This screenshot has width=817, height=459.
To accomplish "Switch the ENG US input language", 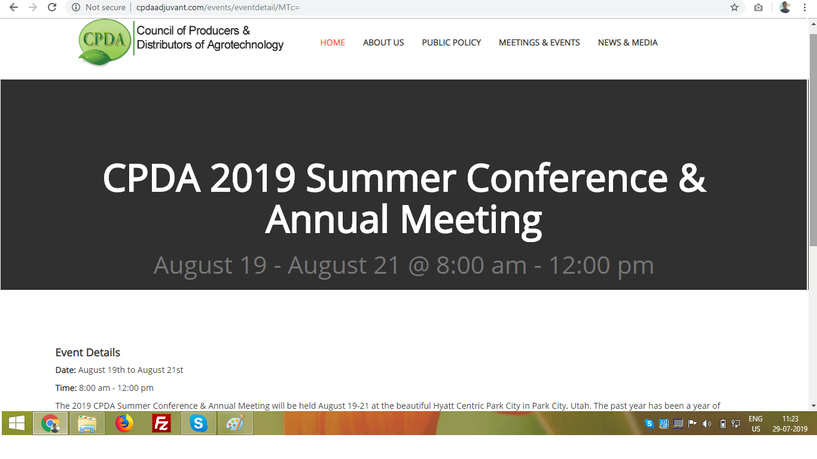I will coord(756,424).
